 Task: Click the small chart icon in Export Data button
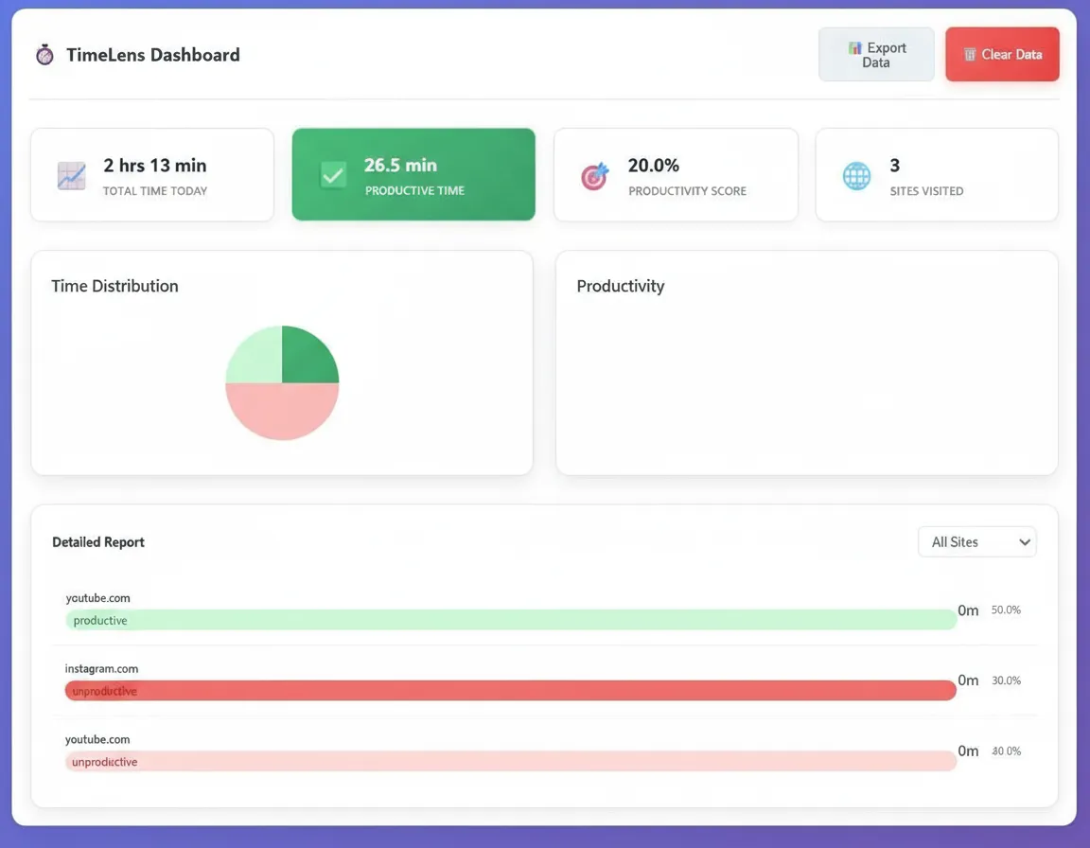[856, 47]
